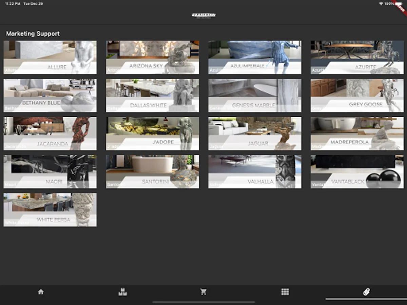
Task: Tap the Granazzini logo in the header
Action: pyautogui.click(x=203, y=15)
